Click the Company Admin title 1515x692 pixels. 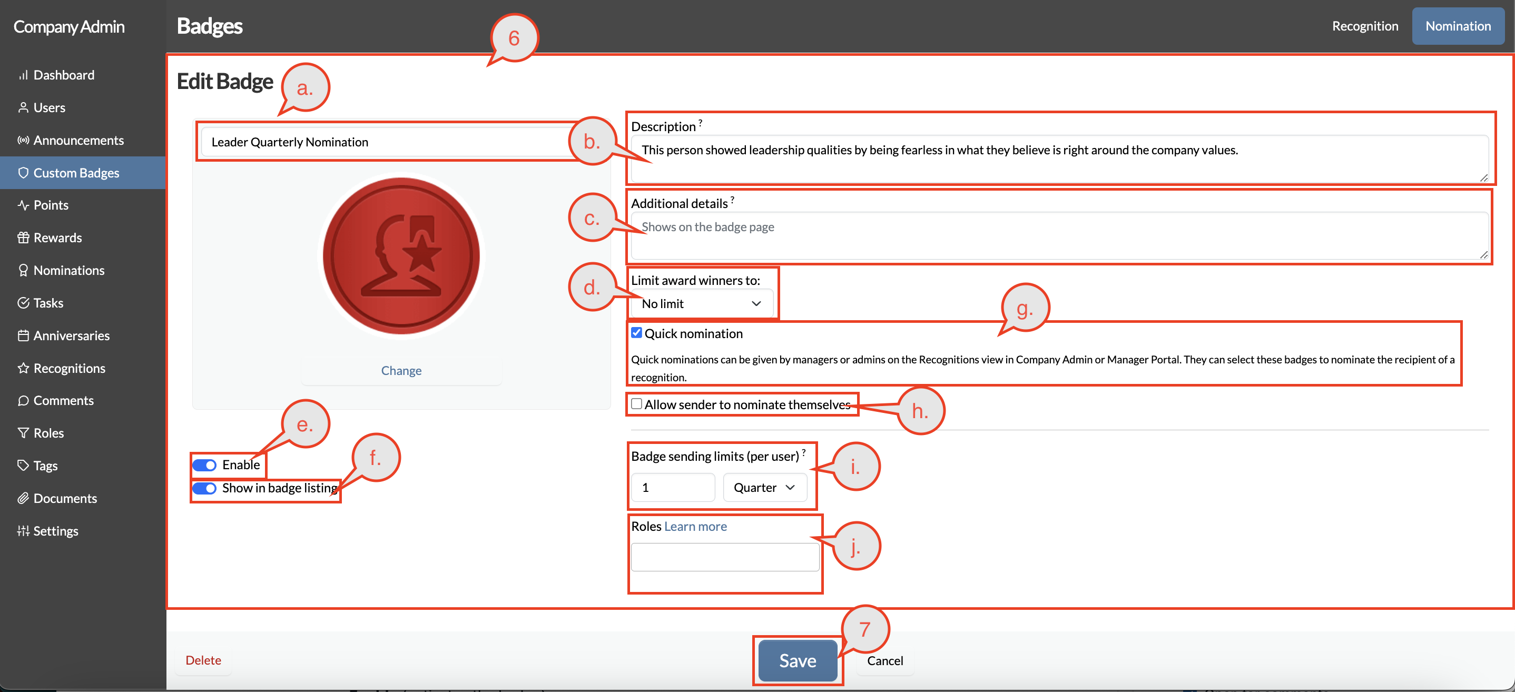[69, 26]
